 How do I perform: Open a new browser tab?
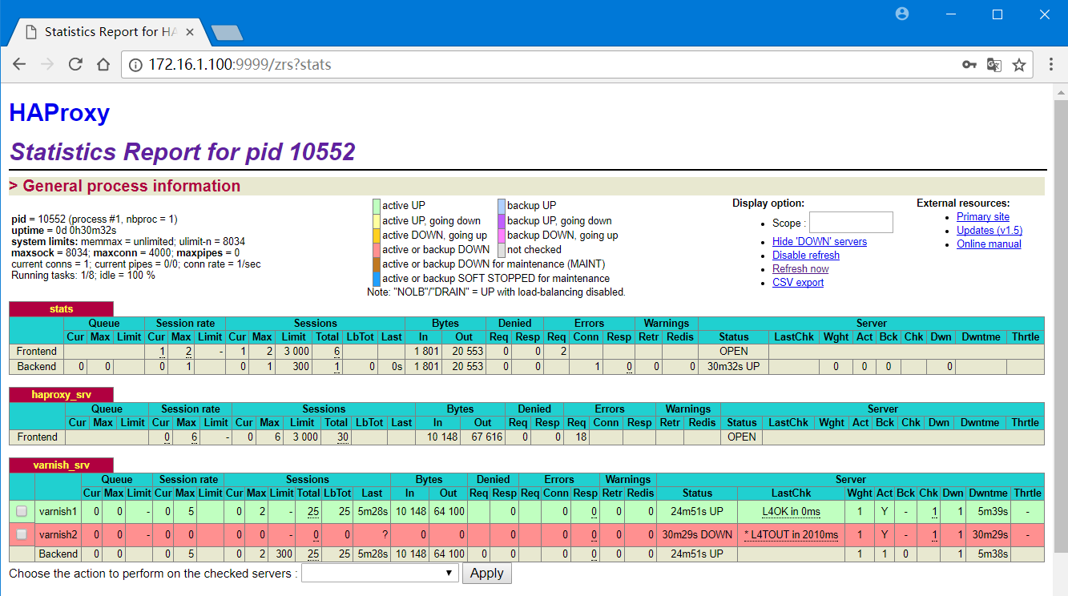227,33
